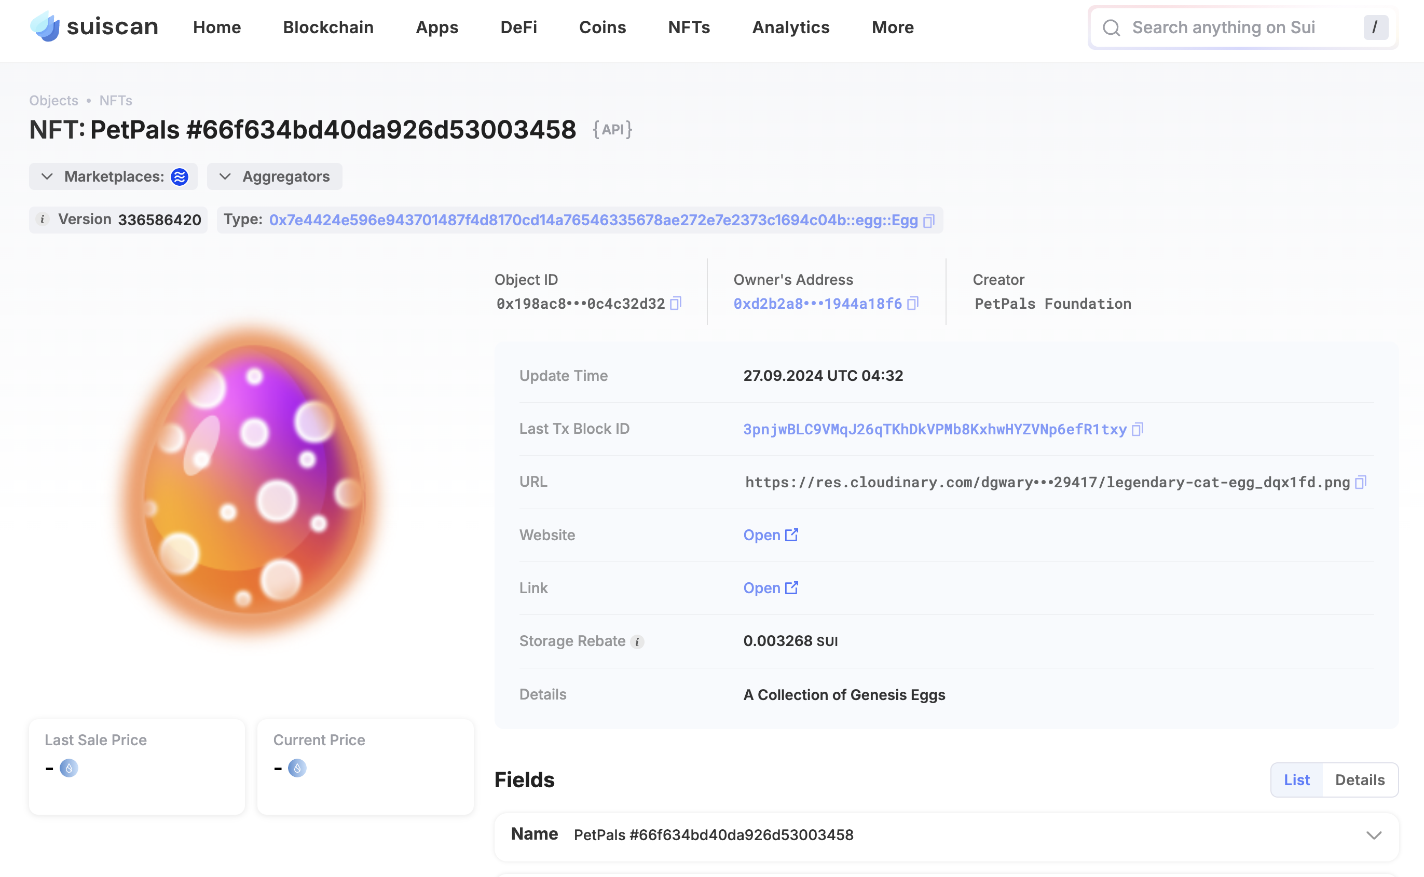The image size is (1424, 877).
Task: Copy the Last Tx Block ID
Action: tap(1137, 429)
